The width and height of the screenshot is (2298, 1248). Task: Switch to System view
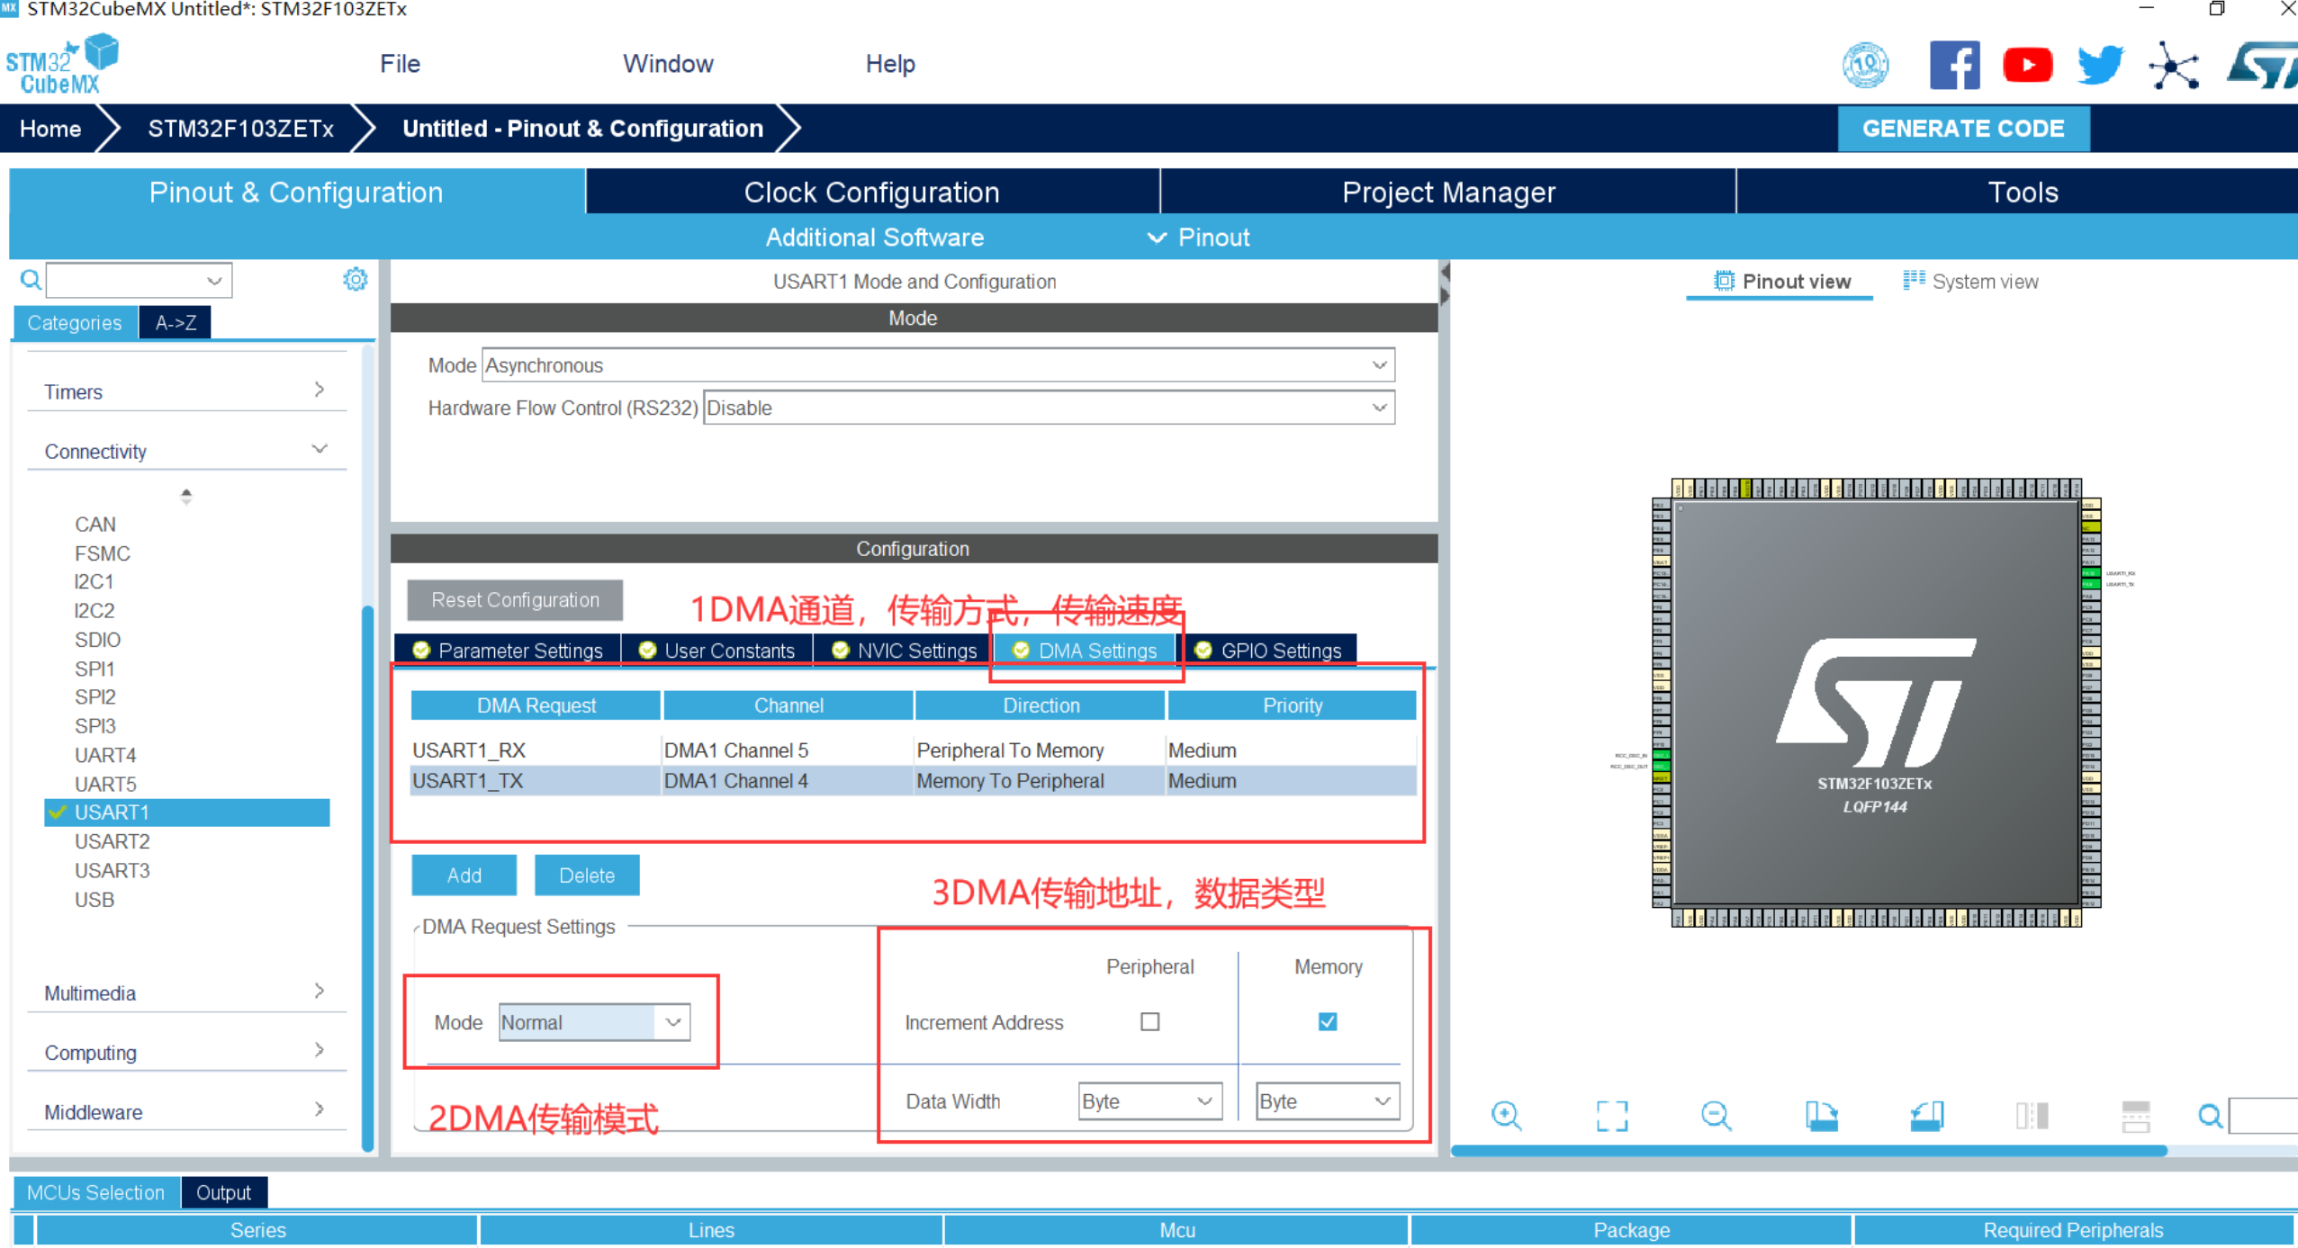tap(1971, 282)
